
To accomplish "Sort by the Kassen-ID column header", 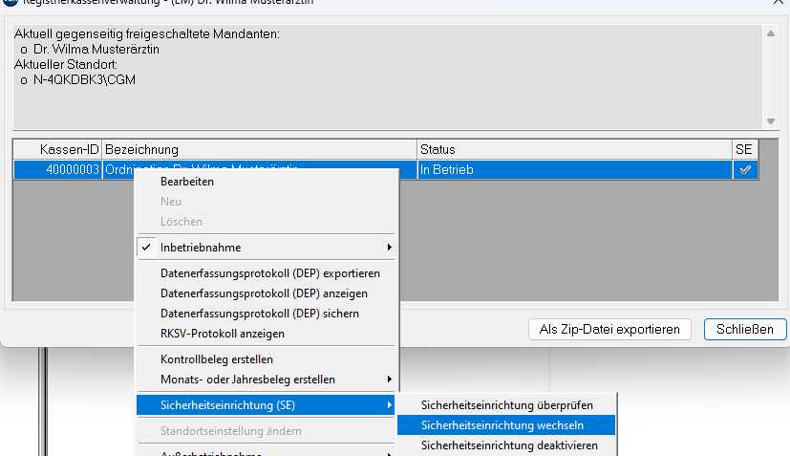I will click(x=57, y=150).
